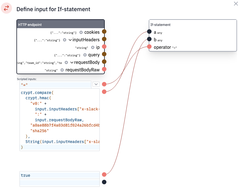Screen dimensions: 239x189
Task: Click the true scripted input field
Action: coord(60,175)
